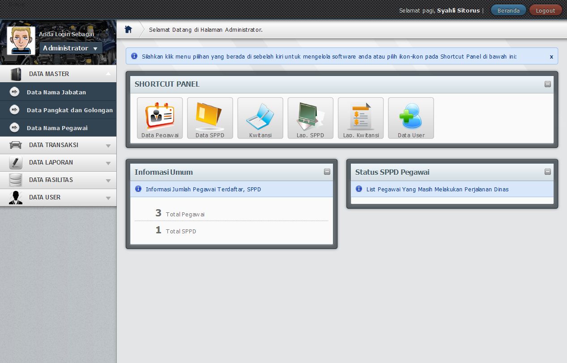Select the DATA LAPORAN menu label

51,162
